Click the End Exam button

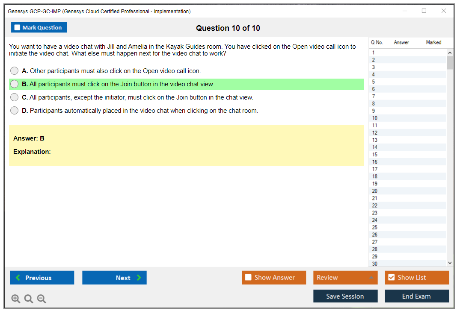417,296
